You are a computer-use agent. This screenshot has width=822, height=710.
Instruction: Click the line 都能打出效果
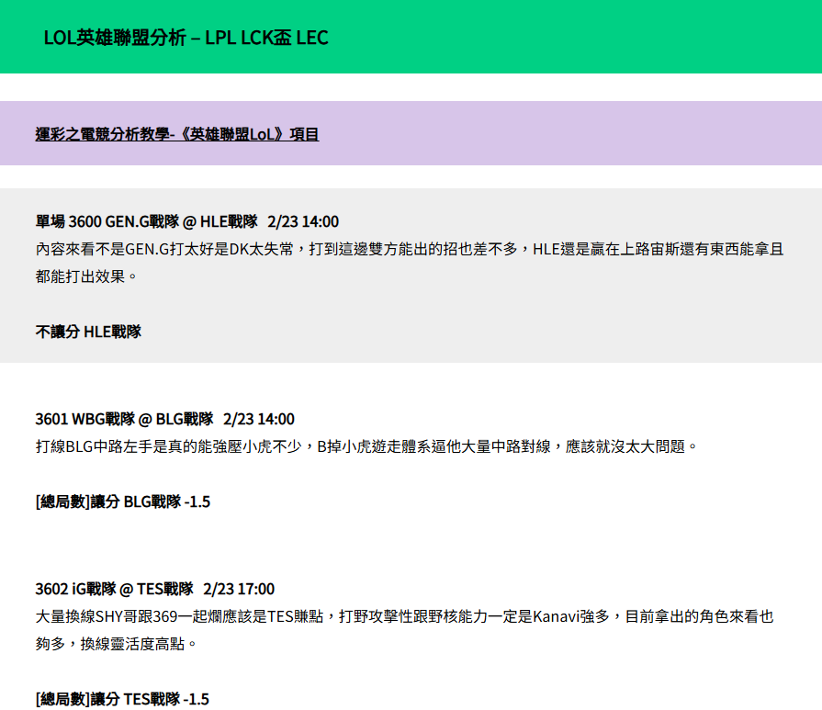click(86, 276)
